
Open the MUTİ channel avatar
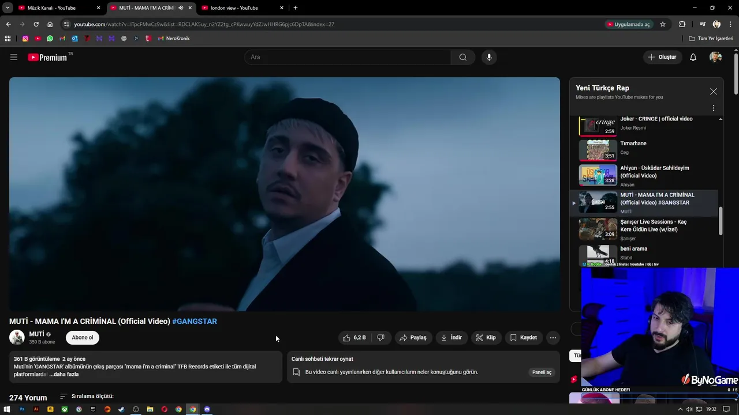pos(17,338)
